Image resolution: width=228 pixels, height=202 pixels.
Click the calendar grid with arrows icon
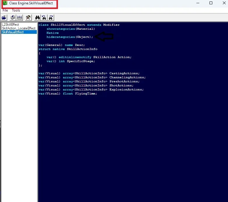(x=19, y=18)
